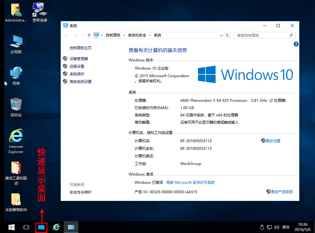The height and width of the screenshot is (233, 315).
Task: Click the System window taskbar button
Action: tap(71, 227)
